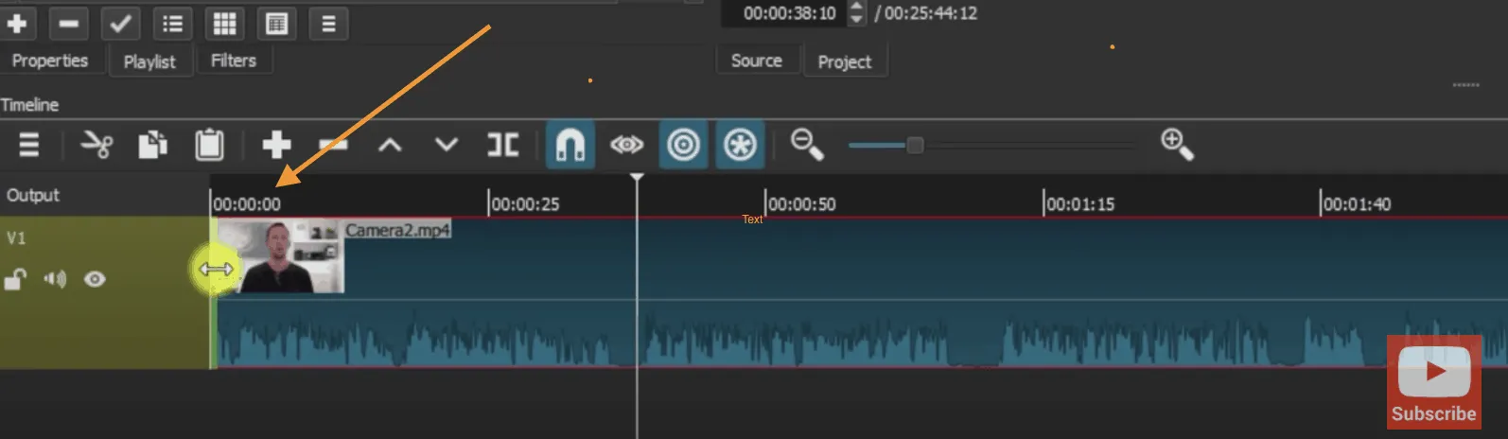The width and height of the screenshot is (1508, 439).
Task: Append clip with the plus icon
Action: (276, 145)
